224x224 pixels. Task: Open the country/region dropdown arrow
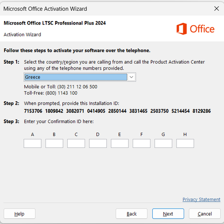[x=131, y=77]
